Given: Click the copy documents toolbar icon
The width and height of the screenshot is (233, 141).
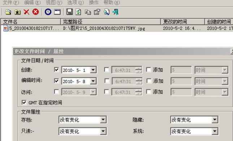Looking at the screenshot, I should pos(88,12).
